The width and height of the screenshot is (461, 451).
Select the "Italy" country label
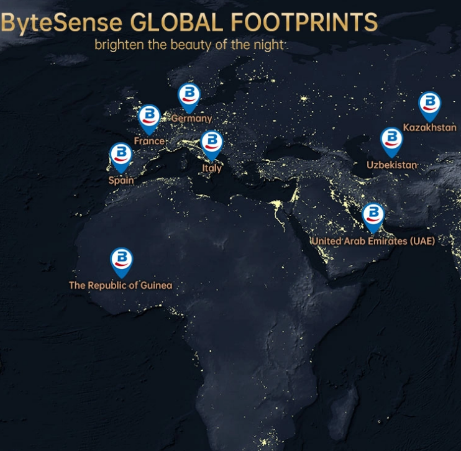click(x=212, y=168)
